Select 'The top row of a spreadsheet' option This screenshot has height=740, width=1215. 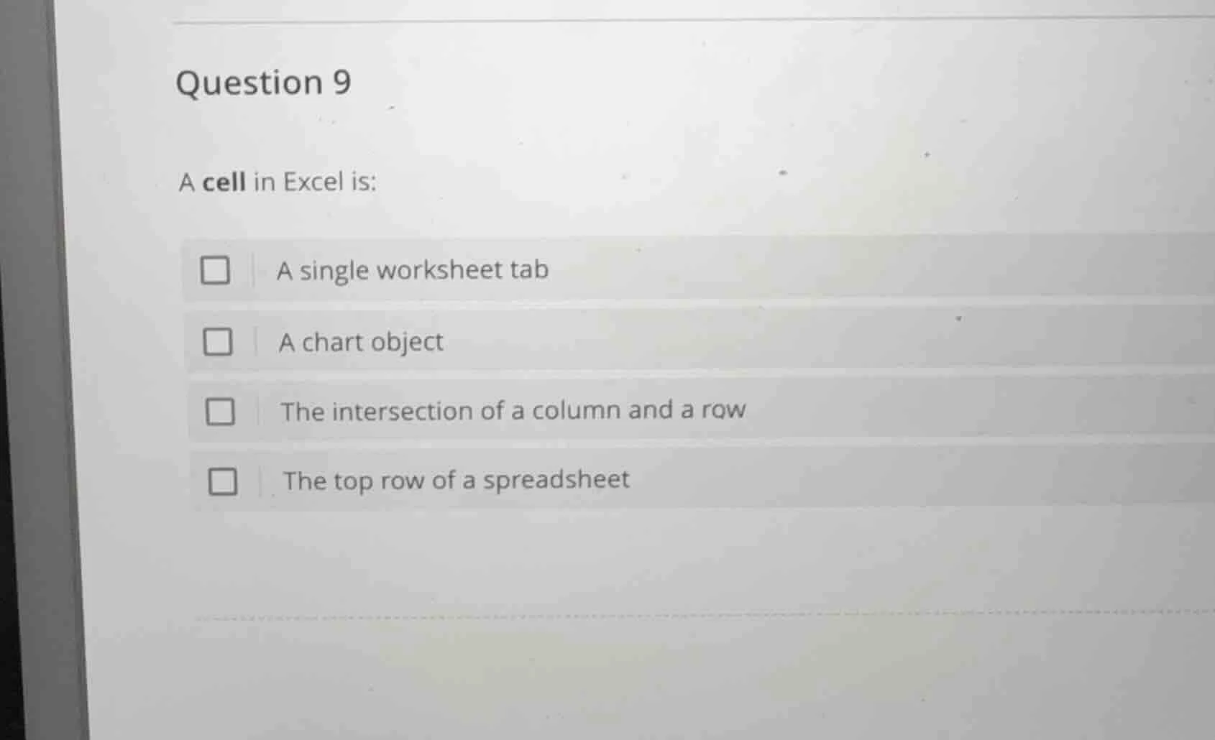coord(454,479)
